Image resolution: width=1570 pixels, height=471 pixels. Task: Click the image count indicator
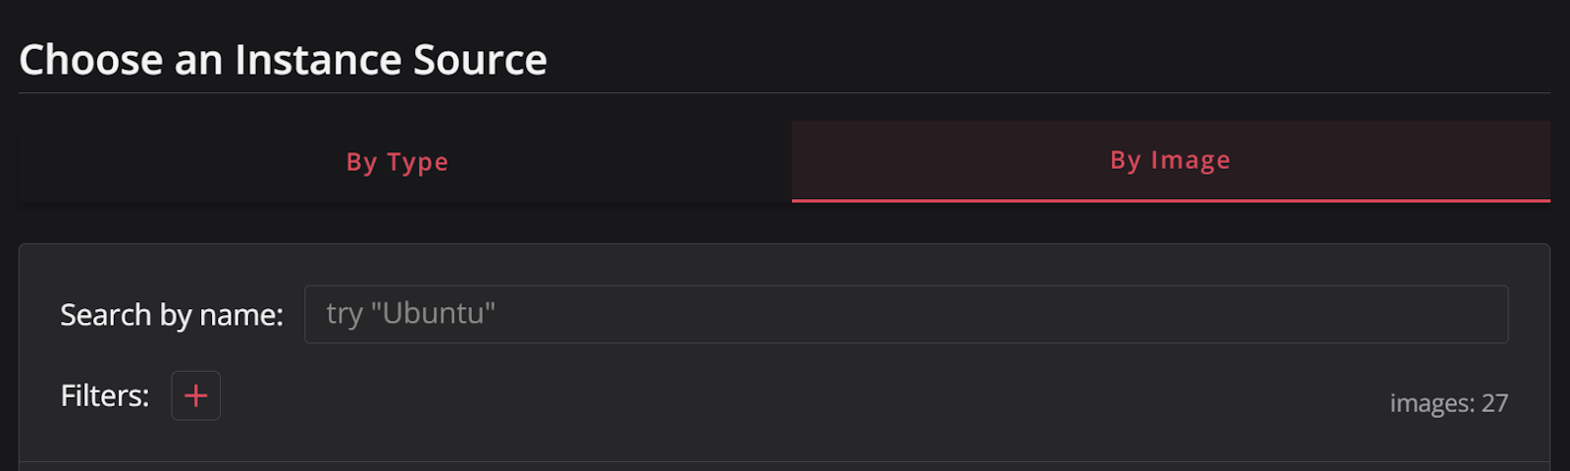tap(1448, 403)
